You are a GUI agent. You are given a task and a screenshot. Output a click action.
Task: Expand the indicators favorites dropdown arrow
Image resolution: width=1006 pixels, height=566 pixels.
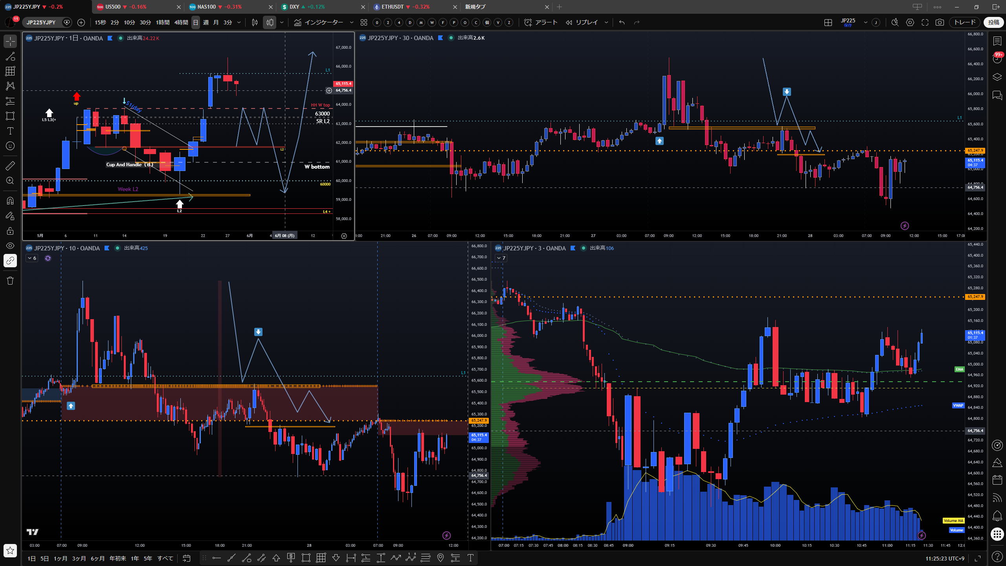[x=352, y=22]
